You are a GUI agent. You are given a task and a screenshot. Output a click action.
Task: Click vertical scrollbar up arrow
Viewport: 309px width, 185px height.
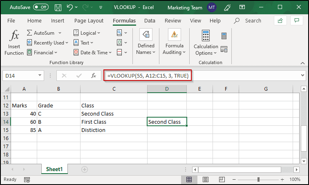tap(304, 89)
